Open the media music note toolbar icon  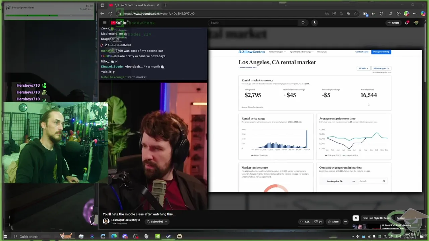click(x=390, y=14)
